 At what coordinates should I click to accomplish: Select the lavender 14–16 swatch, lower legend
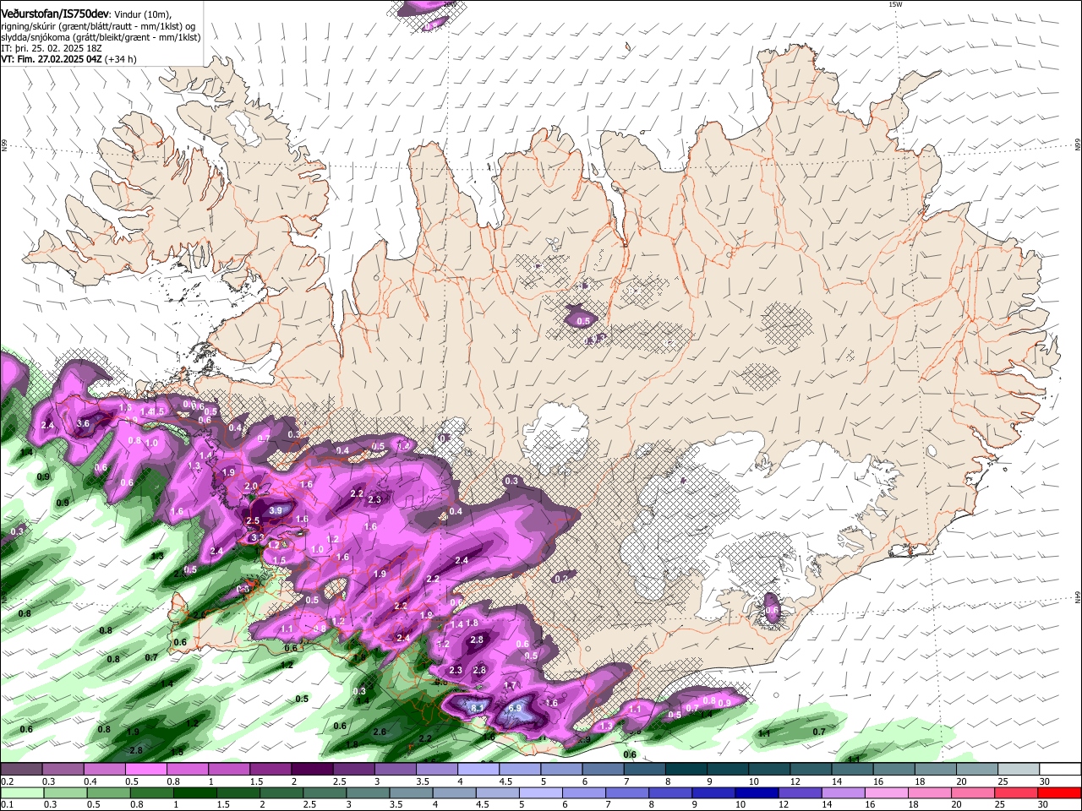tap(844, 792)
